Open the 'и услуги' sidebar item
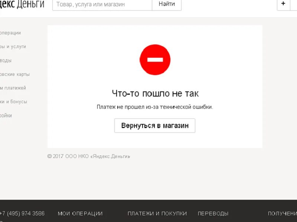The image size is (297, 222). (13, 47)
